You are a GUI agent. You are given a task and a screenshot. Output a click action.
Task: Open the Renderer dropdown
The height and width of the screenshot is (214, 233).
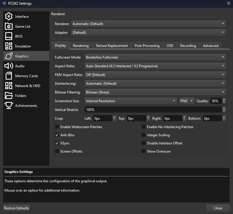pos(149,24)
